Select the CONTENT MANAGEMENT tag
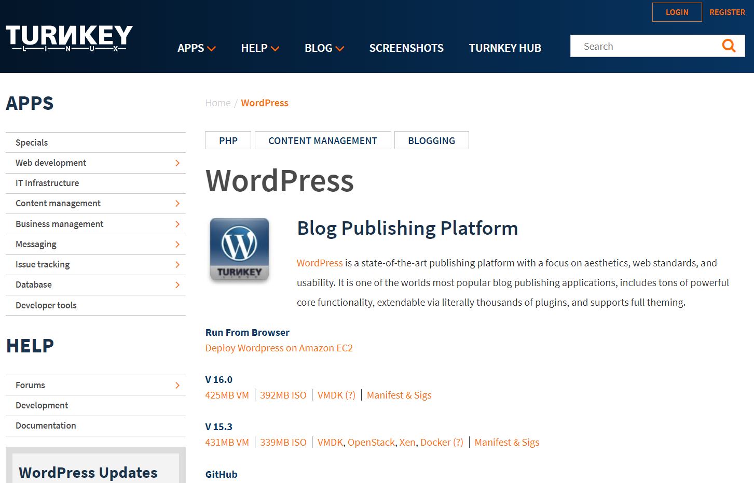 pos(323,140)
